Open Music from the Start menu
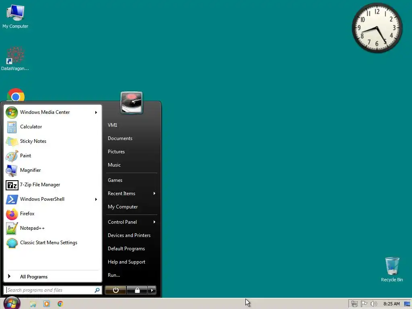Screen dimensions: 412x309 pos(132,165)
